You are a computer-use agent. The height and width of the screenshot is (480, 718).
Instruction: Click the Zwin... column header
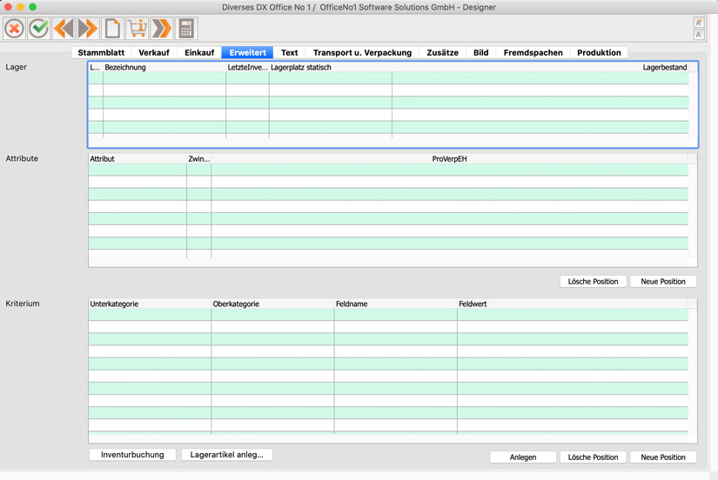198,159
